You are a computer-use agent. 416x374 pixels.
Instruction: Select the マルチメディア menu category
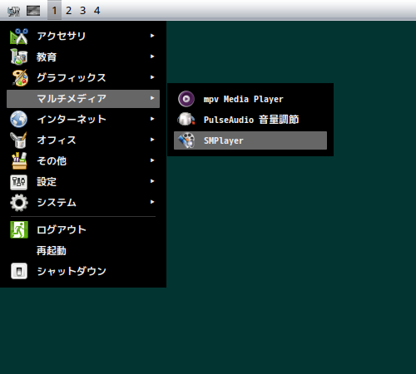[83, 99]
